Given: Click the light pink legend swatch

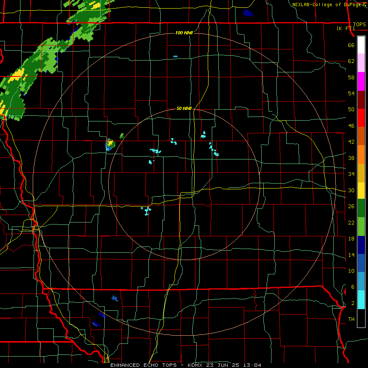Looking at the screenshot, I should (x=361, y=63).
